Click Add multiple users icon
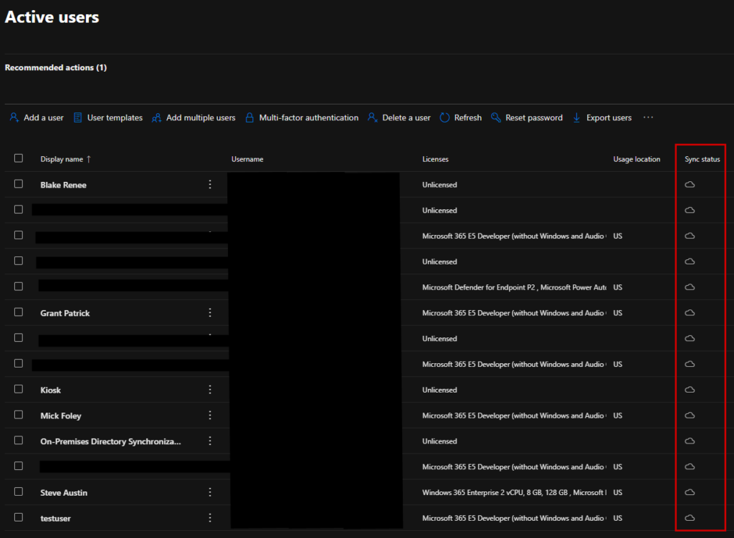734x538 pixels. click(x=156, y=118)
